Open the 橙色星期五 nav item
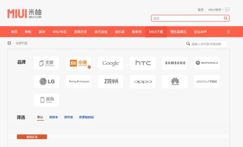Screen dimensions: 243x147 (x=179, y=32)
